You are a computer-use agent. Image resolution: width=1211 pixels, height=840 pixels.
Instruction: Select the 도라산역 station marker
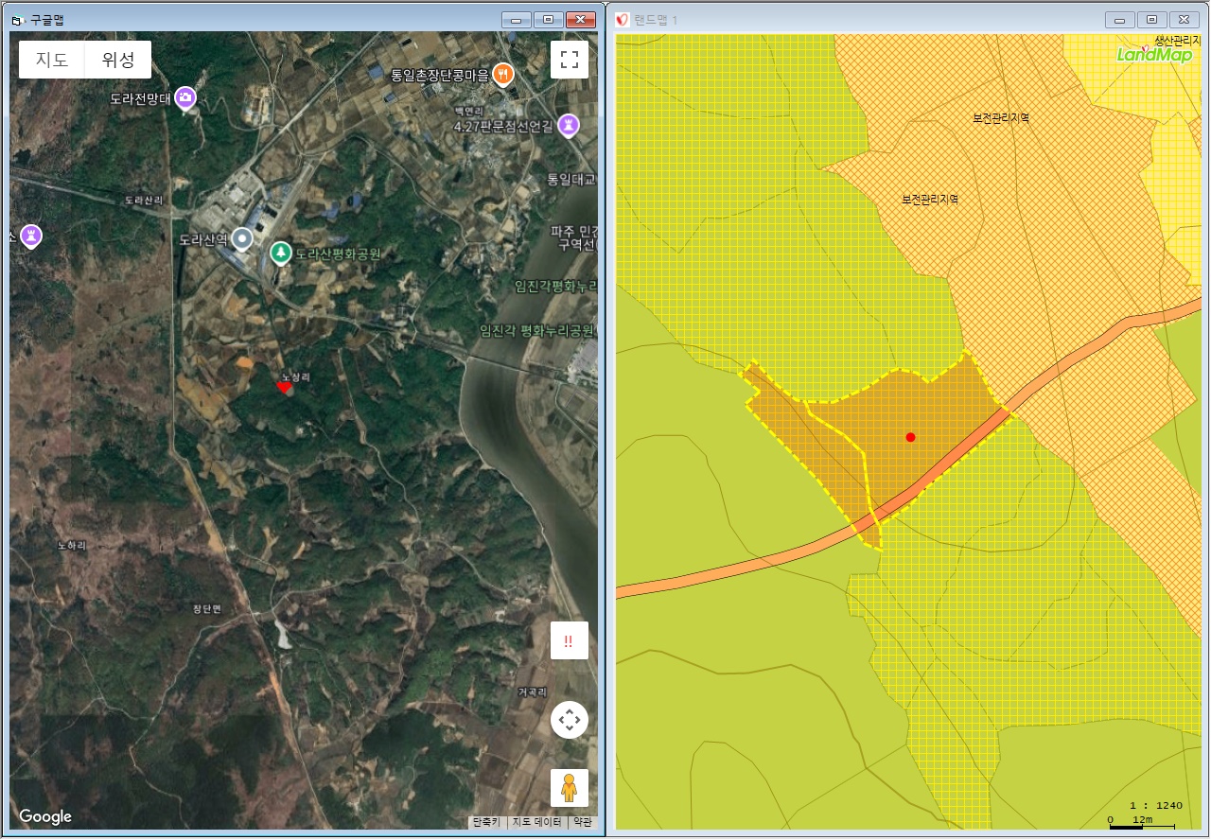243,239
